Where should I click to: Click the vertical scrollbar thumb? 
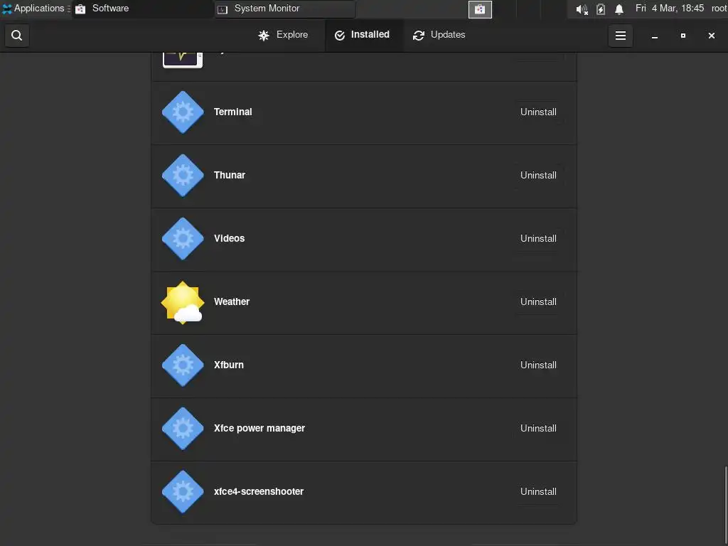tap(725, 505)
